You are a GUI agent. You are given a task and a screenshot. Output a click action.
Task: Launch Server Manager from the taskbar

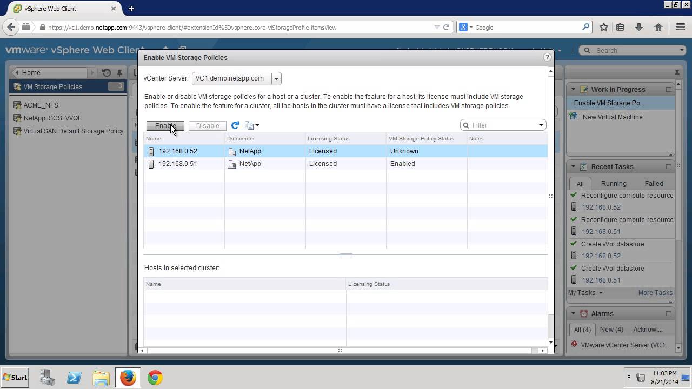48,378
